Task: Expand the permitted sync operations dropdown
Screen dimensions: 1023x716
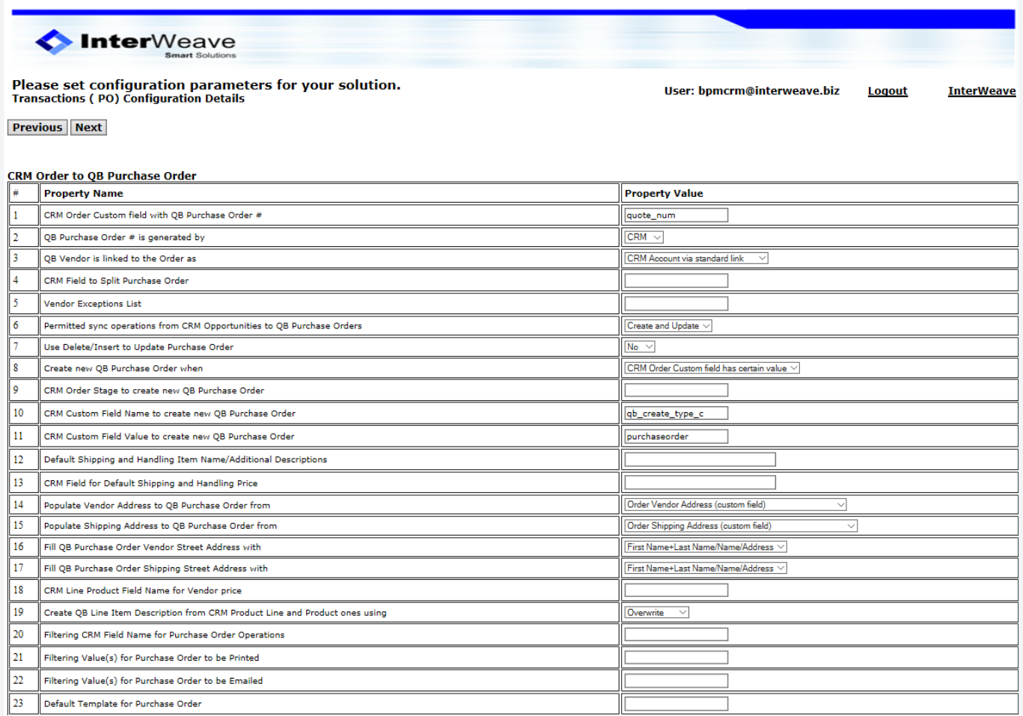Action: pos(667,325)
